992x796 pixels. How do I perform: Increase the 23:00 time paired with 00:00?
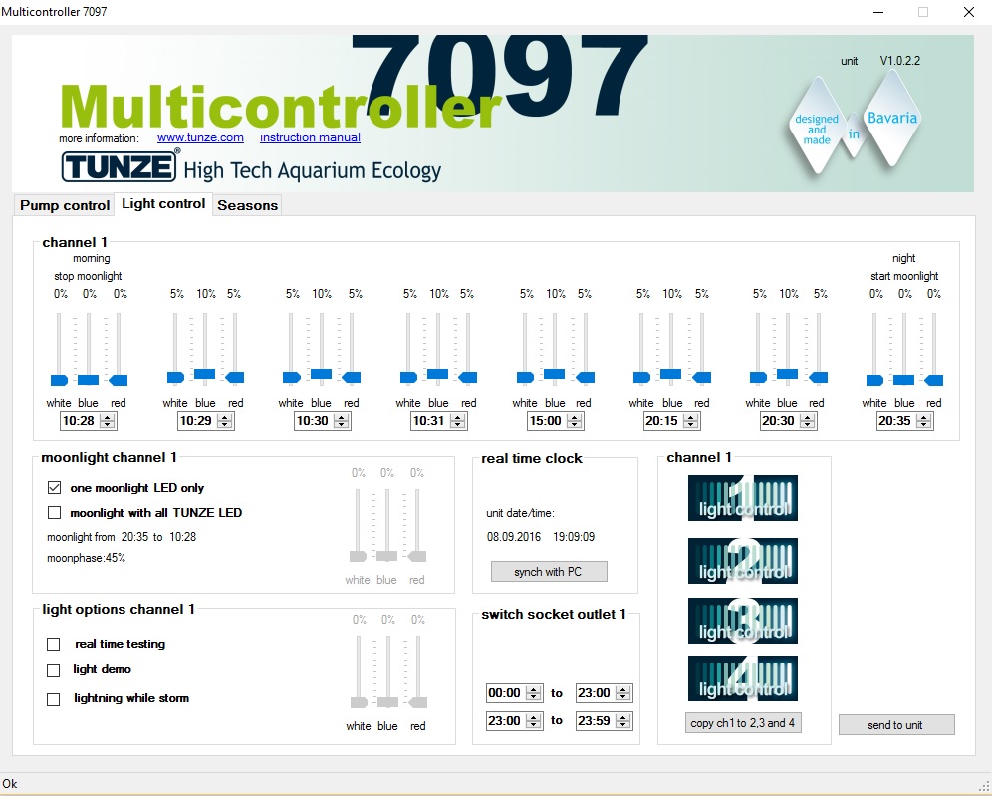pos(623,689)
